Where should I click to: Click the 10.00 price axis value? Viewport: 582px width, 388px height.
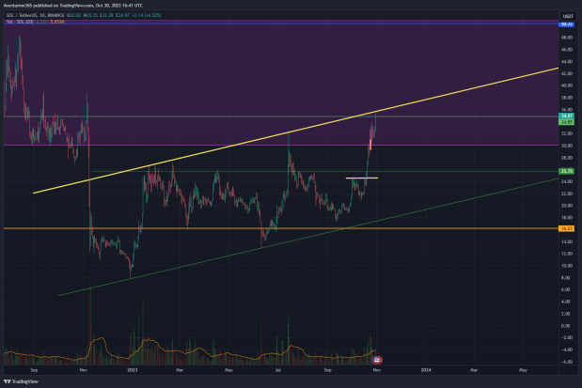(566, 266)
